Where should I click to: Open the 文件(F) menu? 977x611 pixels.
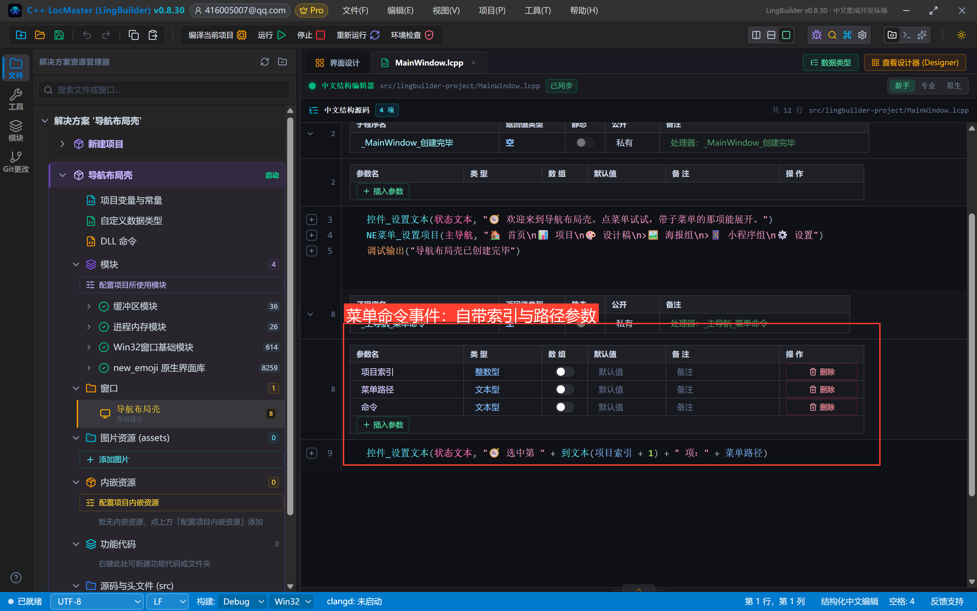click(355, 11)
